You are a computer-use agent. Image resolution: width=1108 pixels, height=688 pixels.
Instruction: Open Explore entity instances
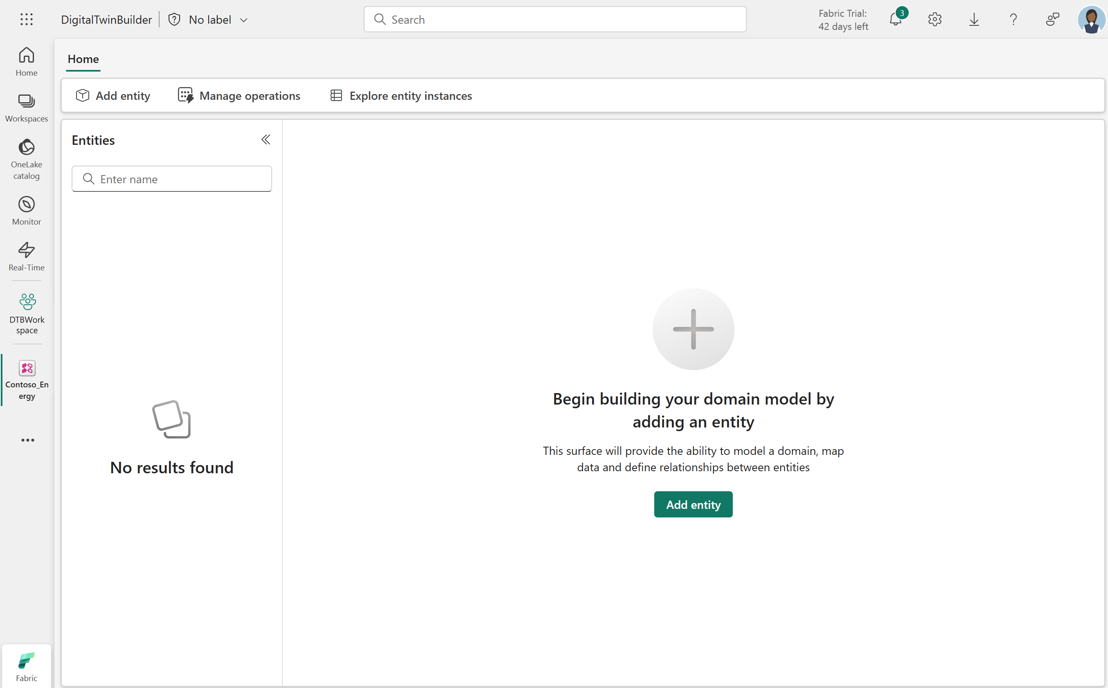[401, 96]
